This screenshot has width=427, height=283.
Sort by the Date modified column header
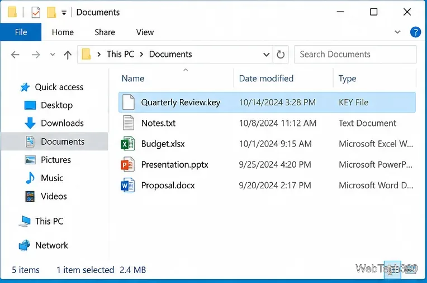[x=266, y=79]
